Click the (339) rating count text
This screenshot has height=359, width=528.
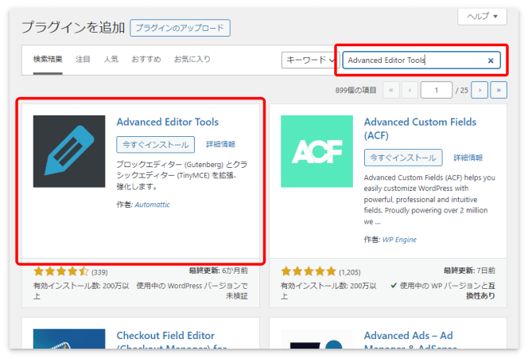click(99, 272)
